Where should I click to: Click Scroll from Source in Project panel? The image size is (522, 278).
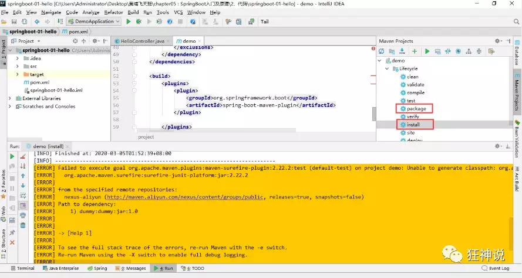(x=75, y=41)
